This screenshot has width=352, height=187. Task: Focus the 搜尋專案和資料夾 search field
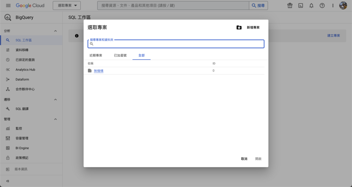click(x=176, y=44)
